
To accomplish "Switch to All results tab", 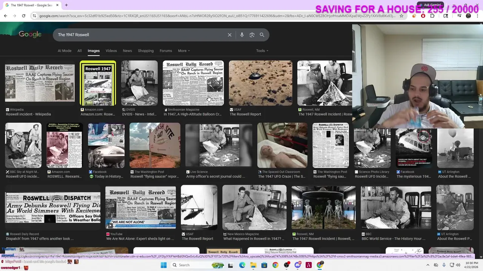I will pos(79,51).
